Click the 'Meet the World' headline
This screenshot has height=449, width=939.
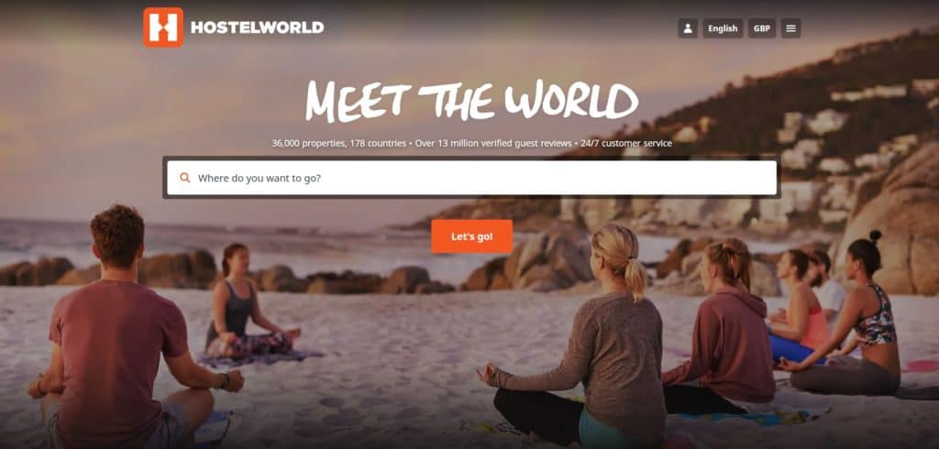472,101
